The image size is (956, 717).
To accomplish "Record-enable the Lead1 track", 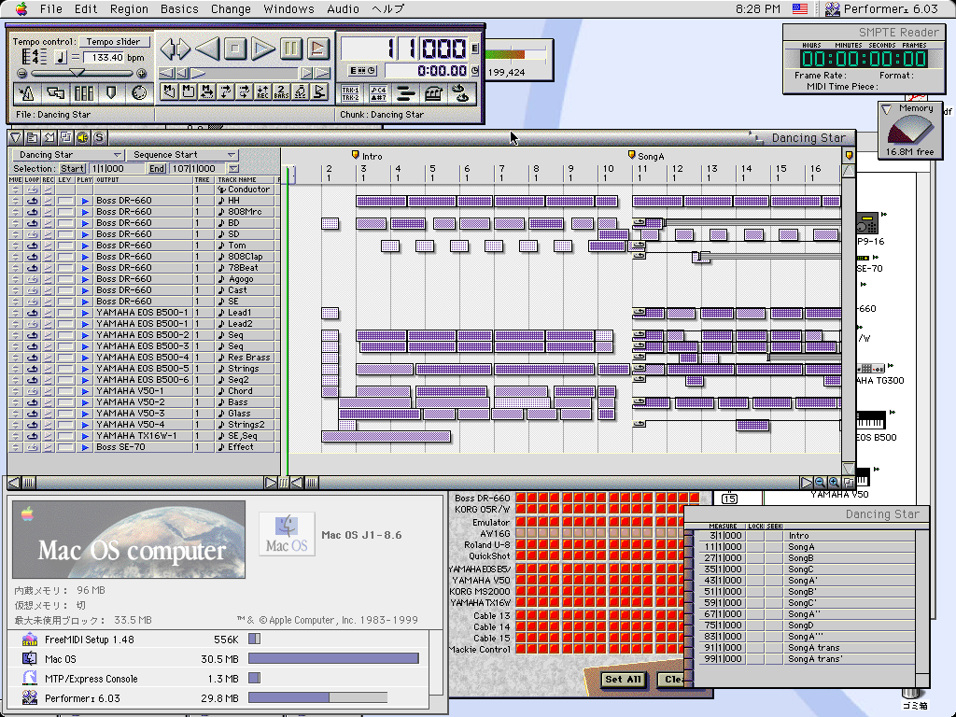I will (x=49, y=313).
